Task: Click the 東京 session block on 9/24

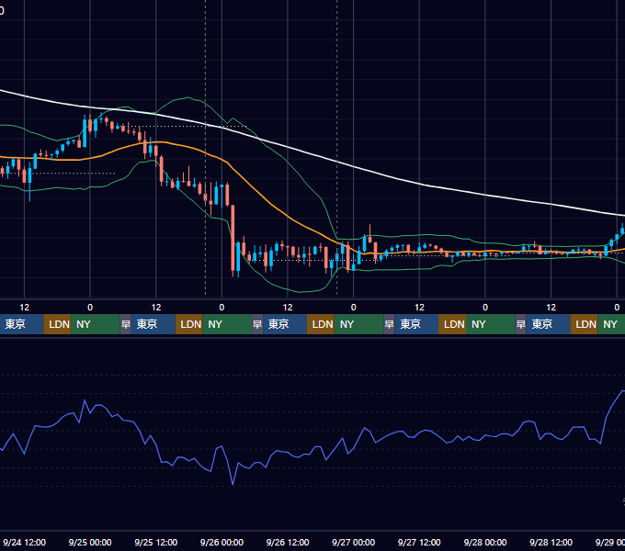Action: click(x=21, y=324)
